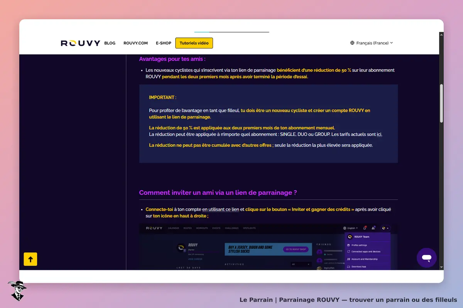Open the purple chat support bubble

coord(427,258)
